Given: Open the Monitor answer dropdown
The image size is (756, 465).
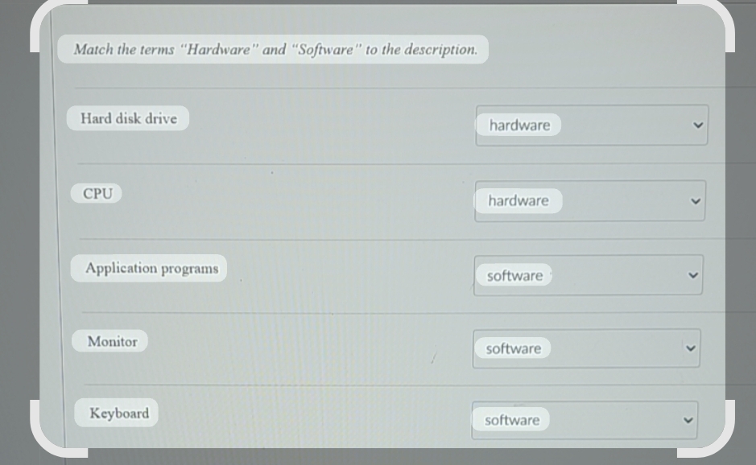Looking at the screenshot, I should [586, 348].
